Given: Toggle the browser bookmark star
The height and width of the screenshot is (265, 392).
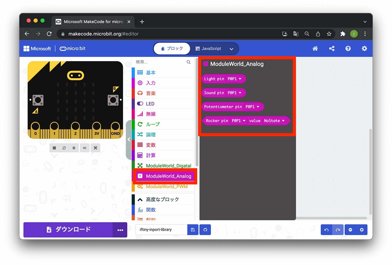Looking at the screenshot, I should [x=329, y=34].
